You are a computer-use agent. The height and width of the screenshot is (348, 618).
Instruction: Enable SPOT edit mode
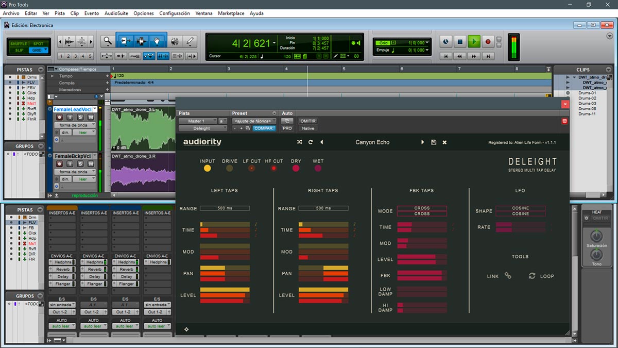[x=39, y=44]
